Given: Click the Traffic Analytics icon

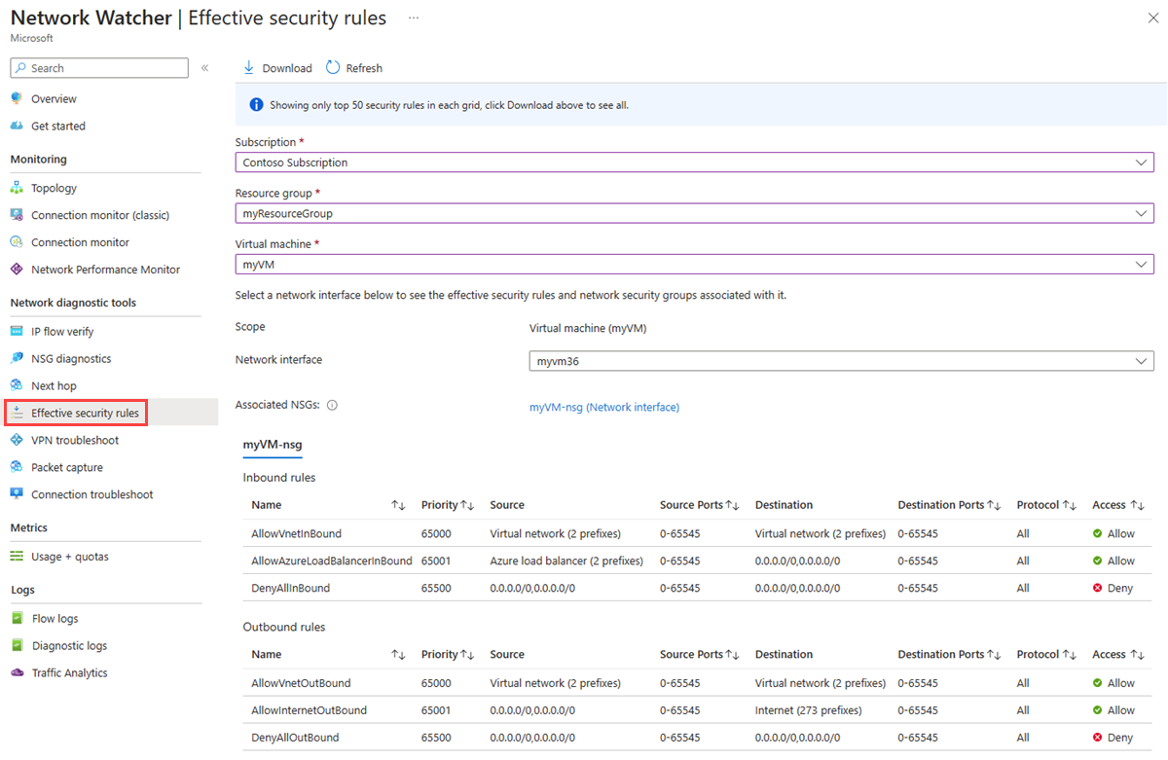Looking at the screenshot, I should tap(17, 672).
